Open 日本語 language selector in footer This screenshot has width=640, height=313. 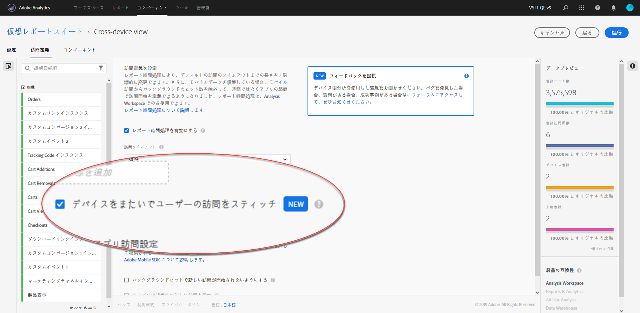point(229,305)
